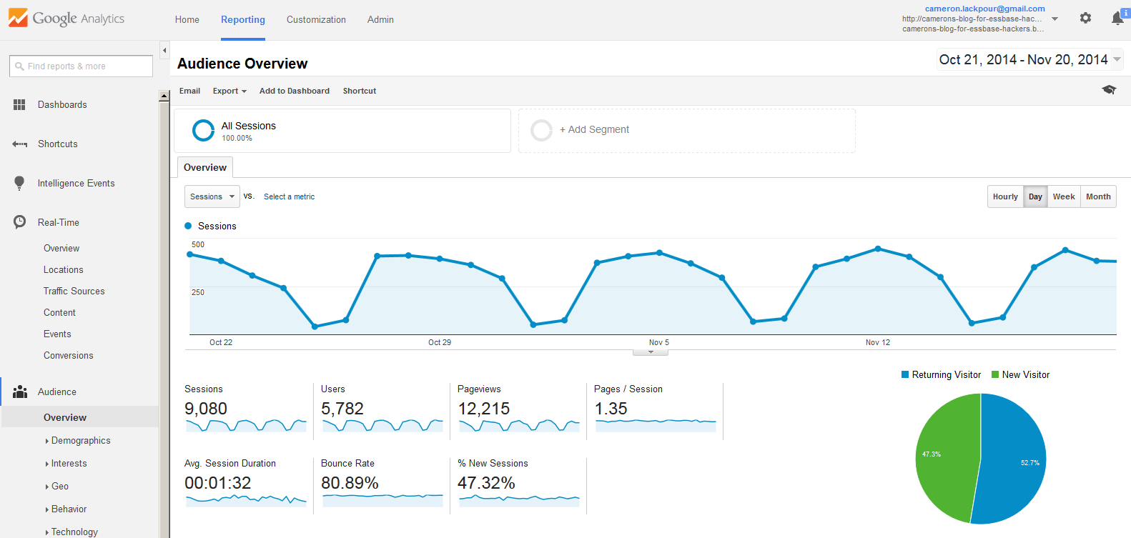Switch graph granularity to Month
The width and height of the screenshot is (1131, 538).
point(1098,196)
